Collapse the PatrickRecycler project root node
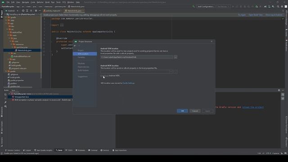Image resolution: width=288 pixels, height=162 pixels. click(x=5, y=14)
